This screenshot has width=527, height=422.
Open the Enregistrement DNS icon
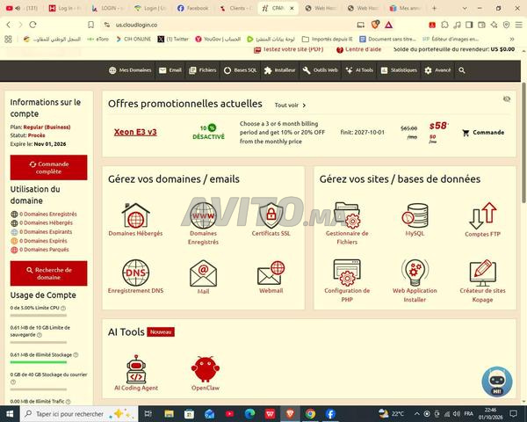click(x=135, y=273)
